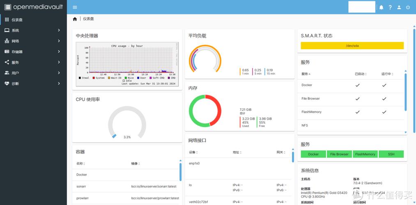Click the 仪表盘 breadcrumb link
Screen dimensions: 416x205
pos(88,19)
